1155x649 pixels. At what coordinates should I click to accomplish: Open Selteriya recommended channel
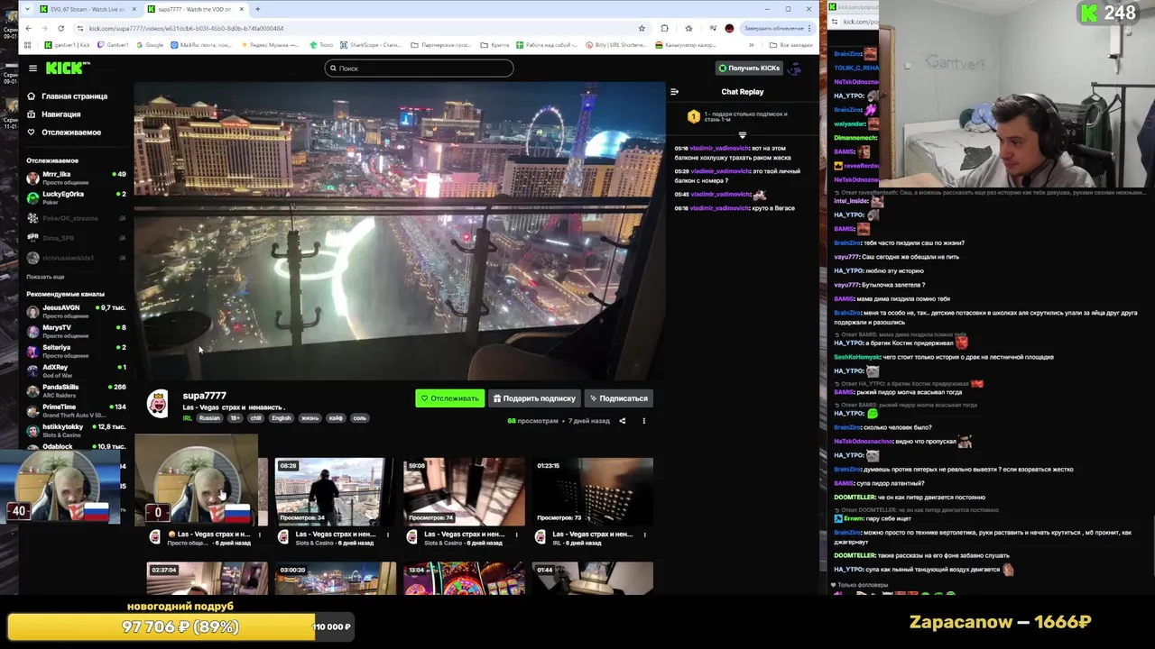point(76,351)
